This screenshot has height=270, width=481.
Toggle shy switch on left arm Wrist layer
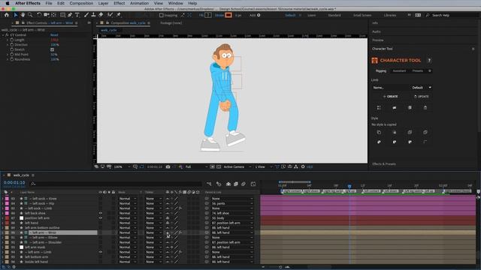coord(168,232)
